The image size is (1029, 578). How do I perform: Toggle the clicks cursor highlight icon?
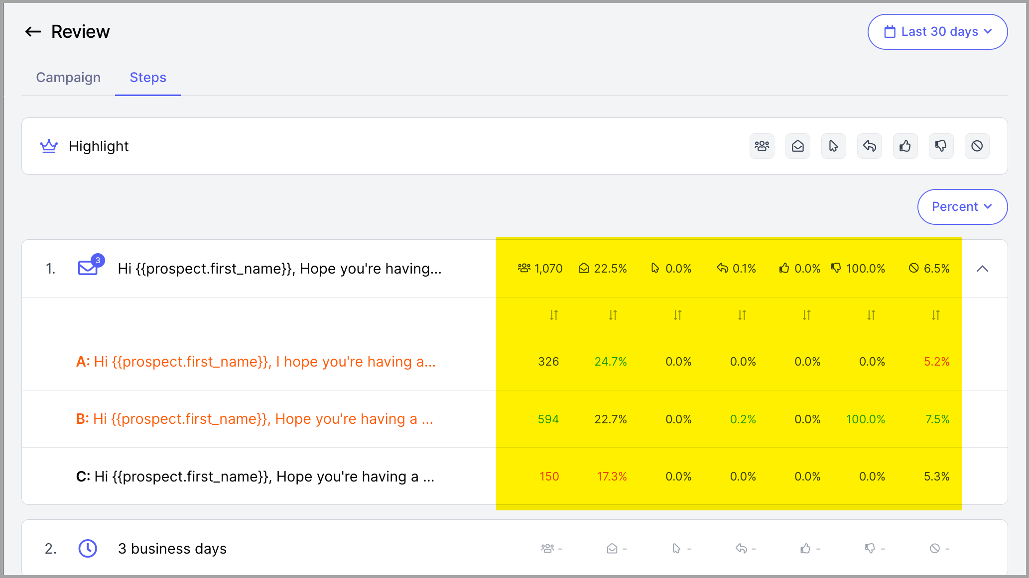coord(834,146)
